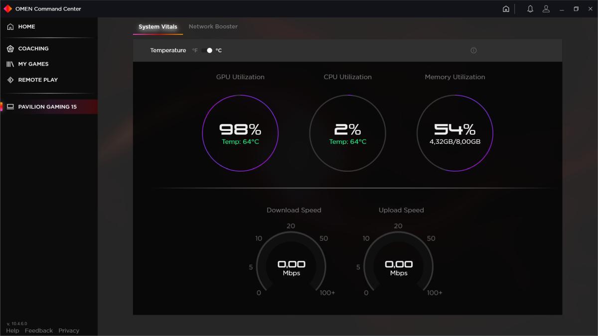Open notifications bell icon
Screen dimensions: 598x336
pos(530,9)
